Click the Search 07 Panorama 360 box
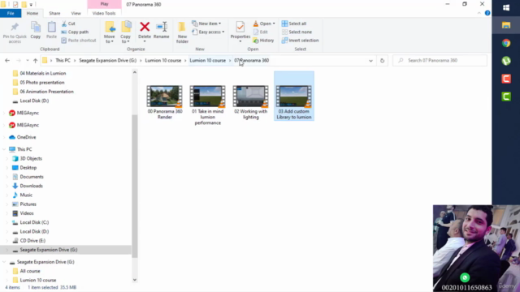The width and height of the screenshot is (520, 292). coord(440,61)
